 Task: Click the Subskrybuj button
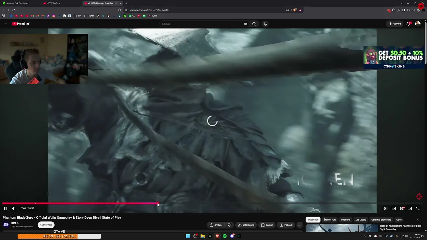46,225
